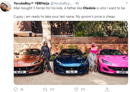Open the YorubaBoy profile avatar
The image size is (130, 92).
click(6, 6)
